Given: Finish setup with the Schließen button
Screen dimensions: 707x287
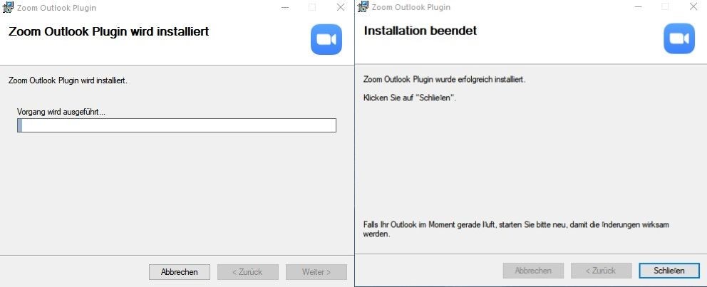Looking at the screenshot, I should click(669, 271).
